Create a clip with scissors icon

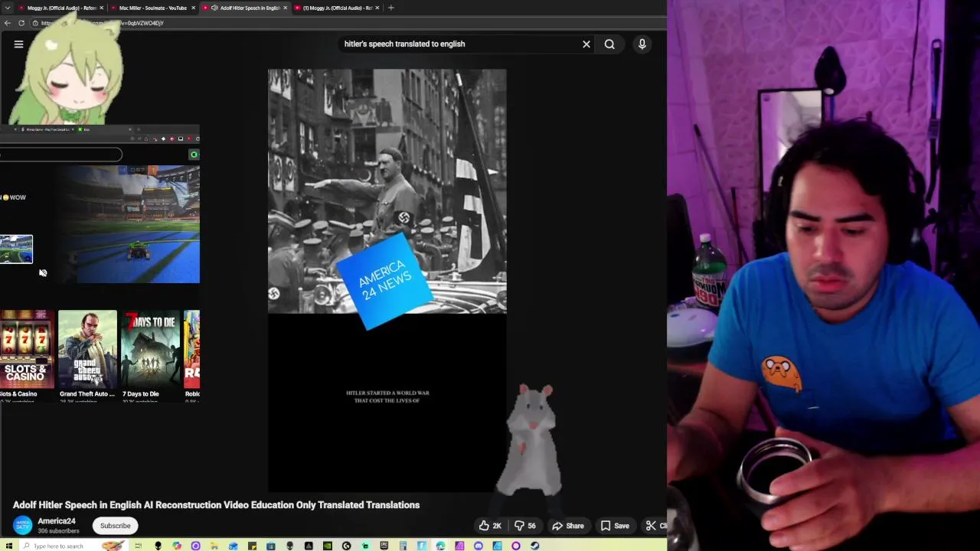(x=655, y=526)
